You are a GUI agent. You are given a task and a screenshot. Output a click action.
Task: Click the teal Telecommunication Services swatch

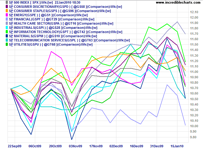tap(7, 40)
